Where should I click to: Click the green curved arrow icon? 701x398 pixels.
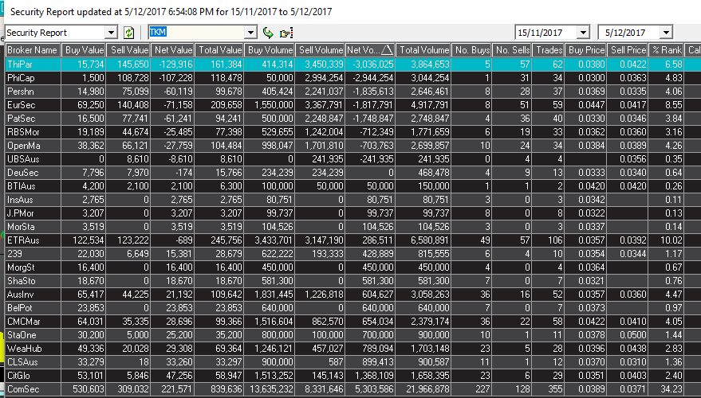(x=268, y=33)
